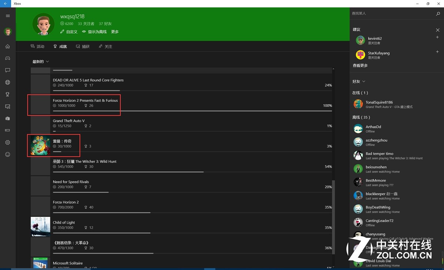Viewport: 444px width, 270px height.
Task: Open azzhengzhou's avatar in friends list
Action: click(358, 142)
